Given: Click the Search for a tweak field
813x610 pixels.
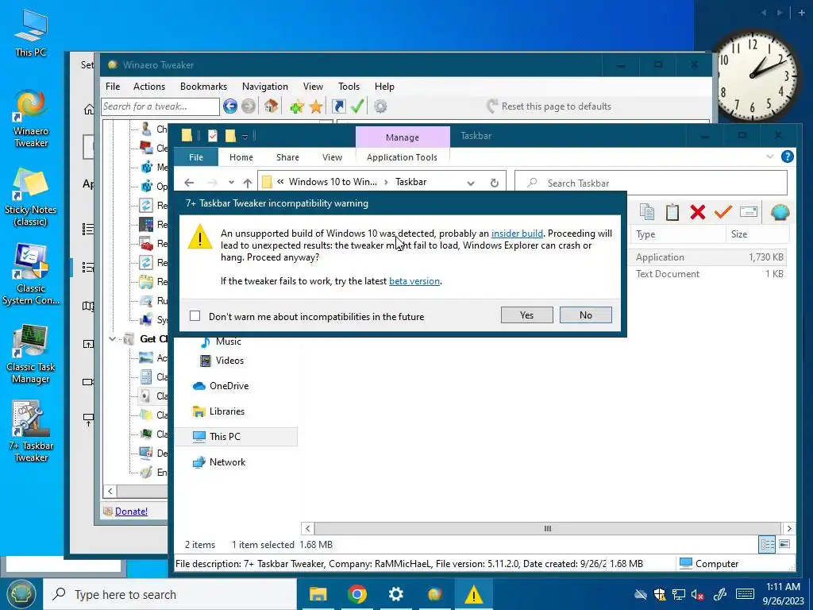Looking at the screenshot, I should pyautogui.click(x=160, y=106).
